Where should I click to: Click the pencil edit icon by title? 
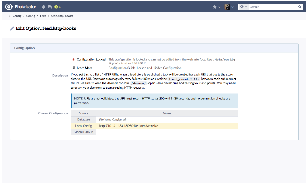[x=12, y=29]
